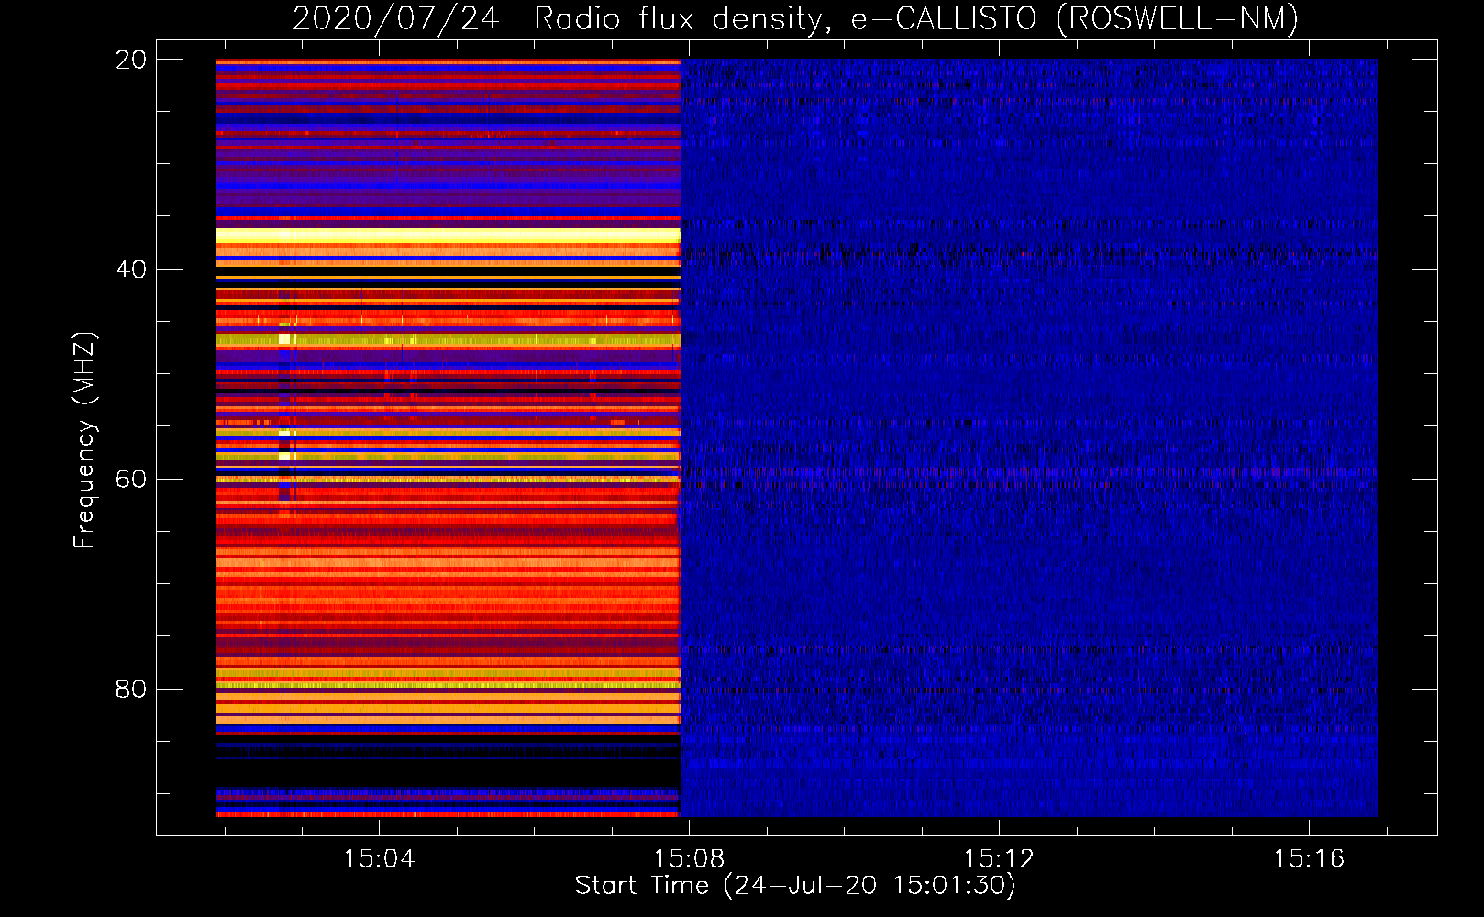Click the "Frequency (MHZ)" axis label
The image size is (1484, 917).
coord(84,440)
